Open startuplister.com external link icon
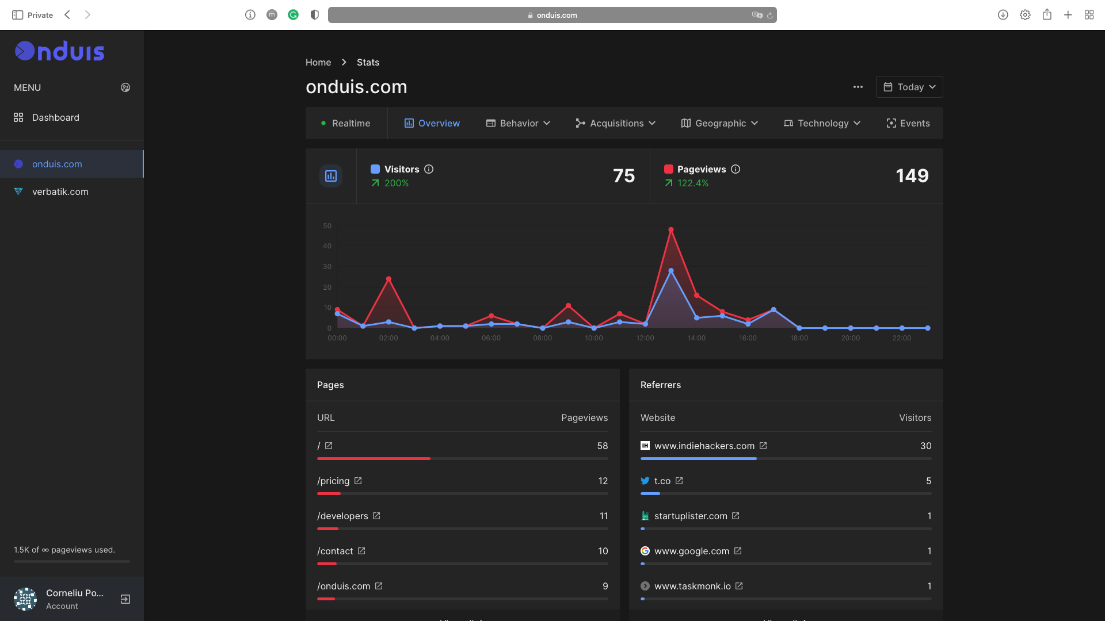The image size is (1105, 621). (x=736, y=516)
